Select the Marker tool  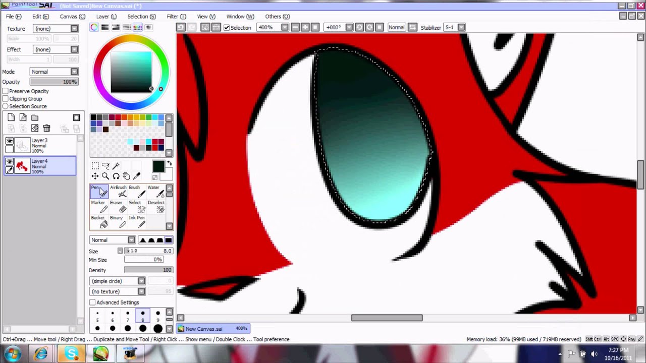pyautogui.click(x=100, y=206)
